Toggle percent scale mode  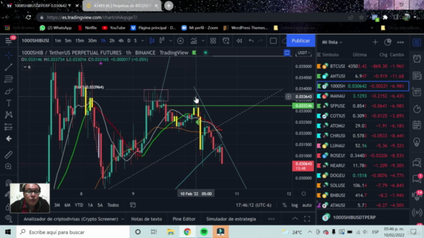284,205
